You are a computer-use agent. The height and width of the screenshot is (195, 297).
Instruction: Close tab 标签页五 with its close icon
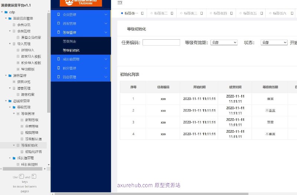[x=262, y=13]
